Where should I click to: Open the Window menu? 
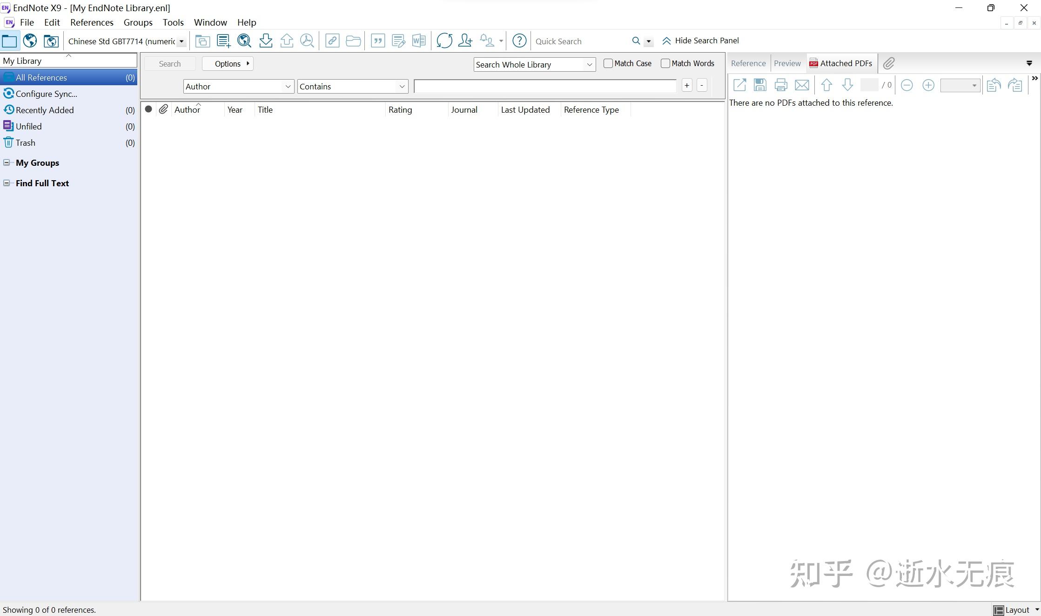click(210, 22)
